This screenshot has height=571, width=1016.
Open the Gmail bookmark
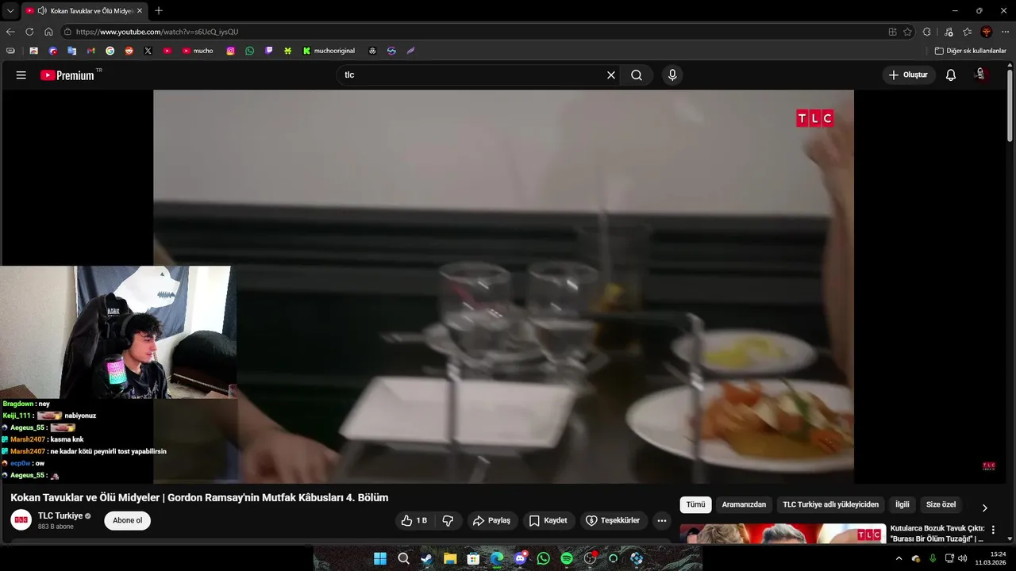click(91, 51)
